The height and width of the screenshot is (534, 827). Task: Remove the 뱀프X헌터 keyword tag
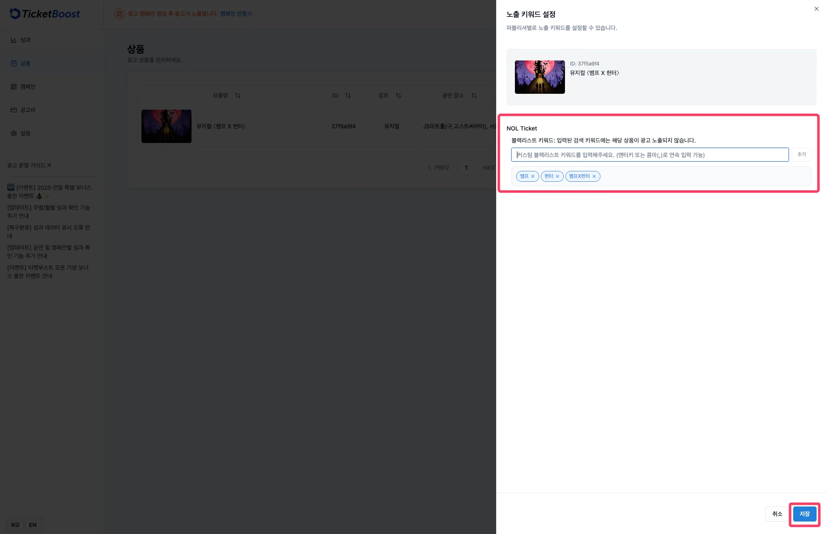pos(594,176)
